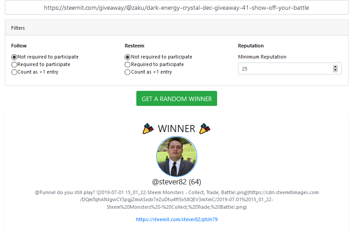Decrease minimum reputation with down arrow

[x=335, y=70]
